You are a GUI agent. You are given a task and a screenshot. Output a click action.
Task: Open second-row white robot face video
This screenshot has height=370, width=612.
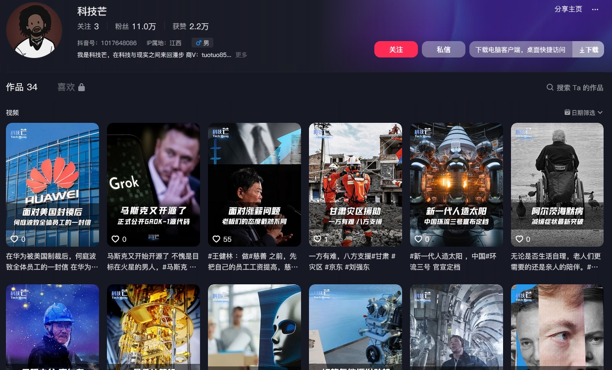255,327
